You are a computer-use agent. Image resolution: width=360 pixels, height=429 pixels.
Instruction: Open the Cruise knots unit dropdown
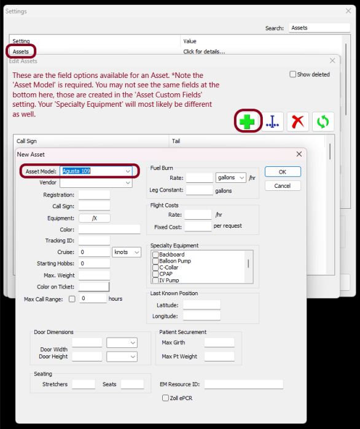click(127, 252)
